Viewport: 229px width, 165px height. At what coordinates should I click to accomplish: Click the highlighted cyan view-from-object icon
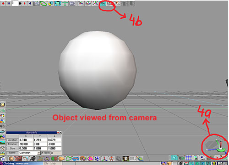tap(103, 3)
